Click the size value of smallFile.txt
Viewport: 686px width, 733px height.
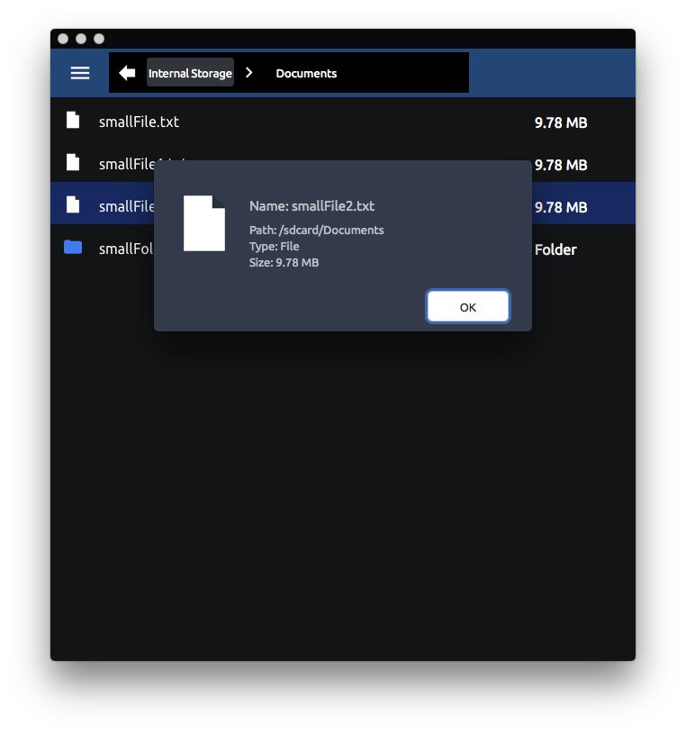[560, 122]
